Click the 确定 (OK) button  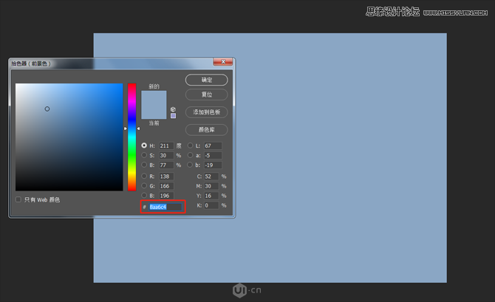click(x=206, y=80)
